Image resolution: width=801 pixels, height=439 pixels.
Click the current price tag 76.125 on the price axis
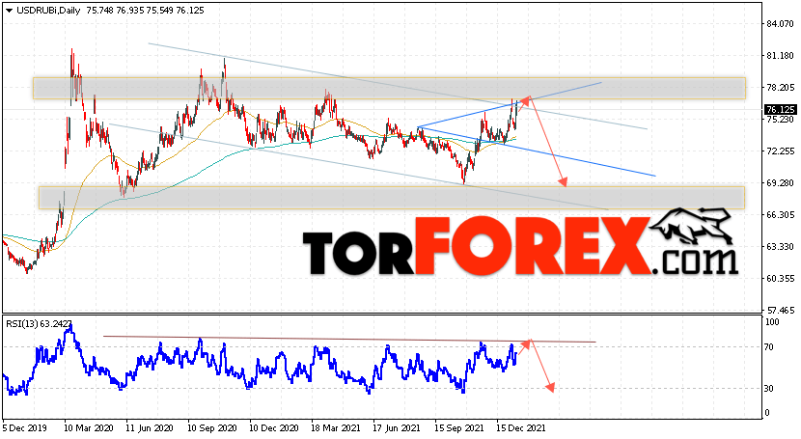pyautogui.click(x=781, y=110)
